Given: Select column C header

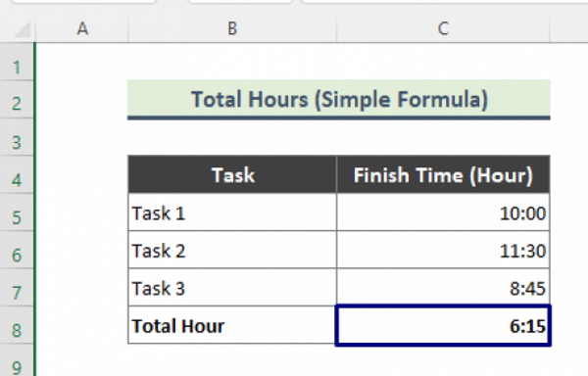Looking at the screenshot, I should [443, 28].
